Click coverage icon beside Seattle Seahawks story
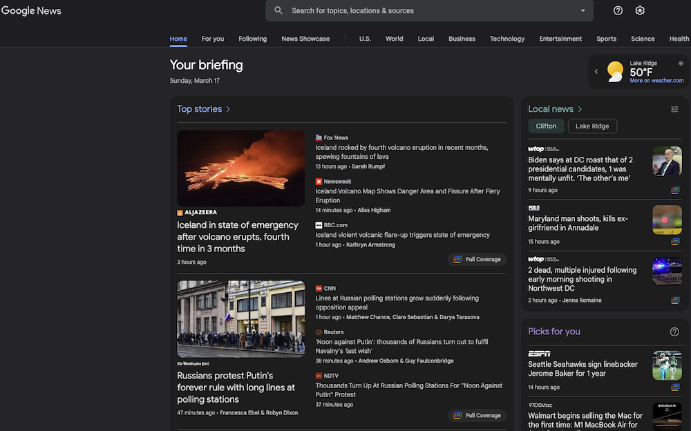 [x=675, y=387]
